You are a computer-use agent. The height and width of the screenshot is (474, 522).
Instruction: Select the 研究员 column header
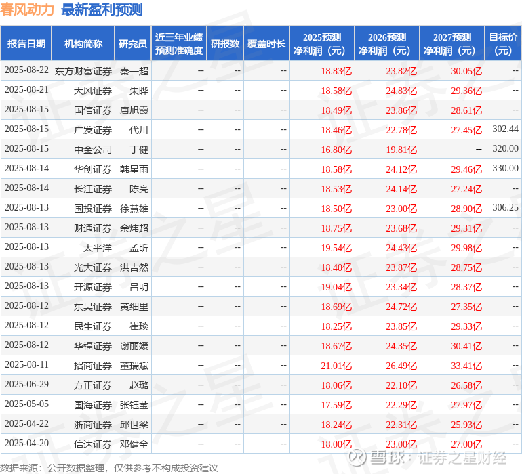(133, 43)
